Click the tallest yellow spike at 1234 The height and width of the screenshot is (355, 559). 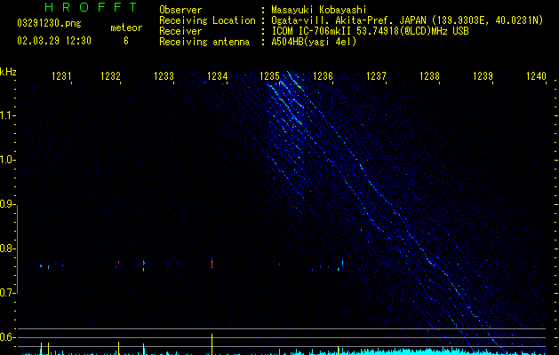[212, 344]
